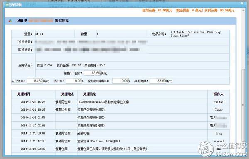This screenshot has height=159, width=249.
Task: Select the 香港仓库已入库 tracking row
Action: (120, 149)
